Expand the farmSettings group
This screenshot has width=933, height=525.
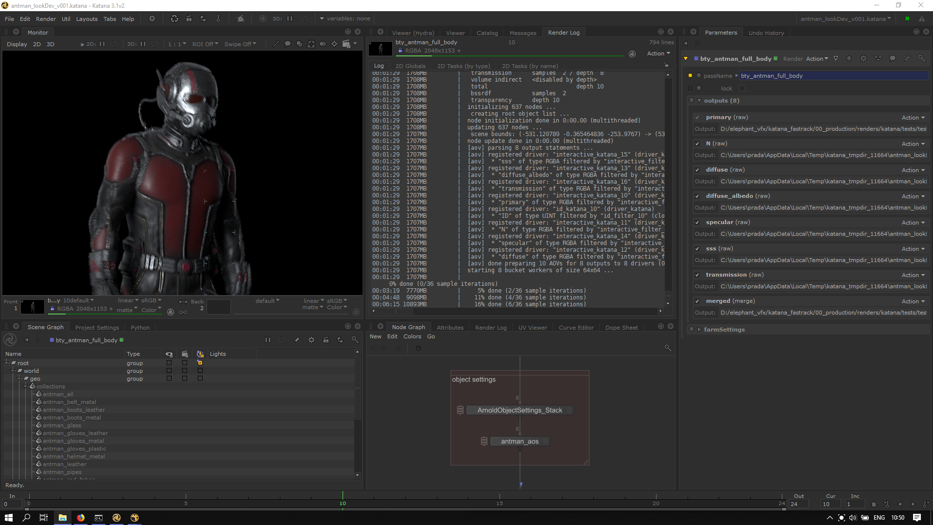[x=699, y=329]
